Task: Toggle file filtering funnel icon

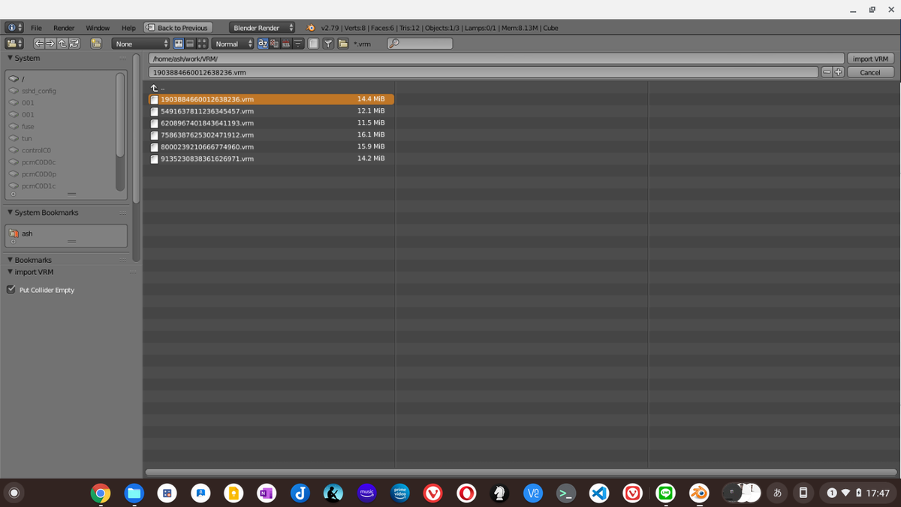Action: (x=329, y=44)
